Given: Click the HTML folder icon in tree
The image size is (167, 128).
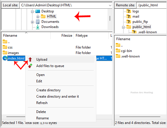Looking at the screenshot, I should pyautogui.click(x=43, y=16).
